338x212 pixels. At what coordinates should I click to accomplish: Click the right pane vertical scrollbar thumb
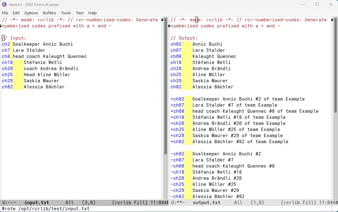click(335, 65)
